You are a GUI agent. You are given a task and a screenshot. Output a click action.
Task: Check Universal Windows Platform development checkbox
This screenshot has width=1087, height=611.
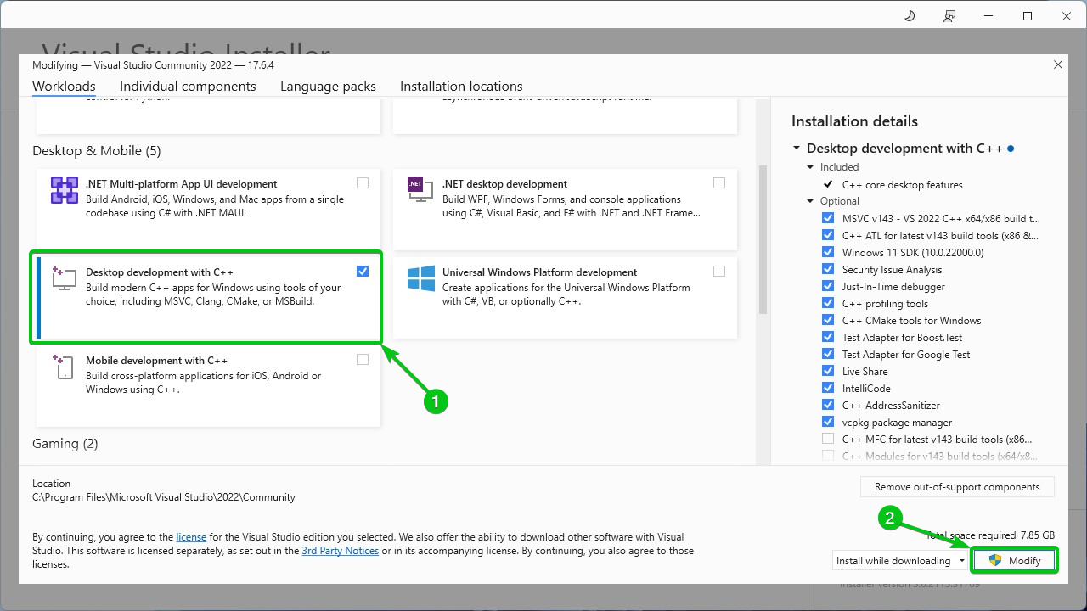point(719,271)
